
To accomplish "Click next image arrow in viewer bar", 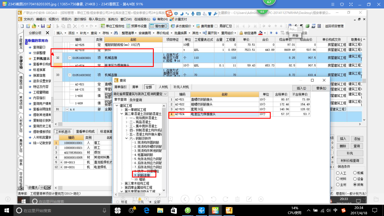I will 199,199.
